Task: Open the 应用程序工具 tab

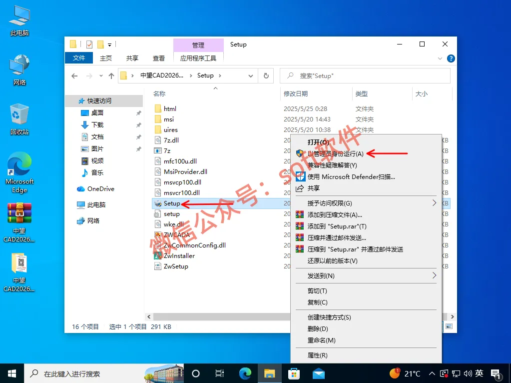Action: [x=198, y=58]
